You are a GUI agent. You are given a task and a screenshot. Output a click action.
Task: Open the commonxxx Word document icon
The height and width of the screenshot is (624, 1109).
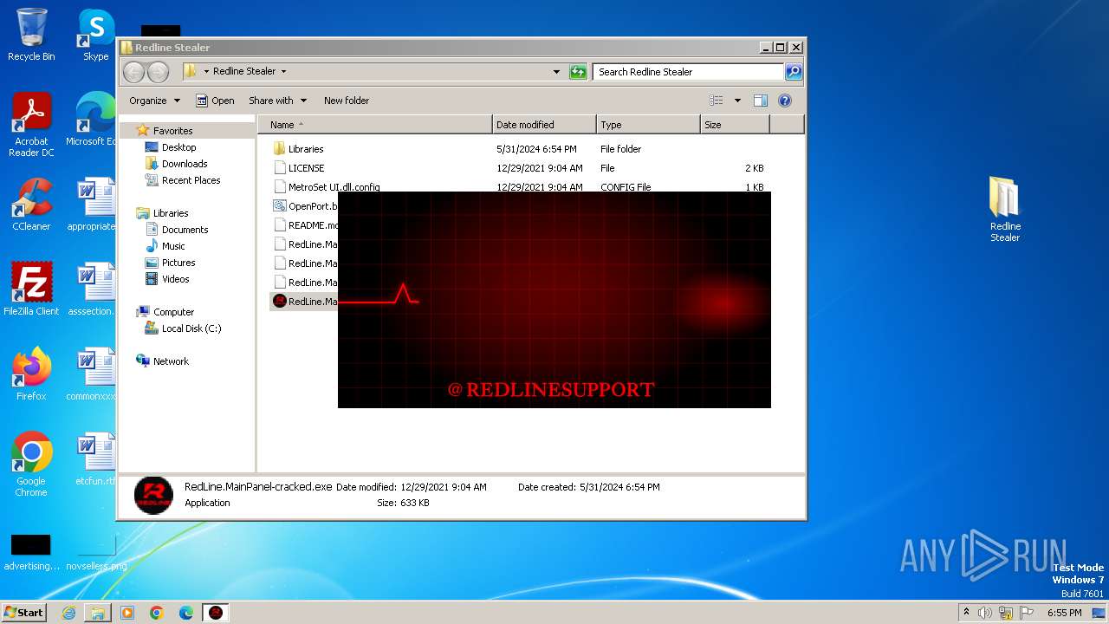pos(94,374)
